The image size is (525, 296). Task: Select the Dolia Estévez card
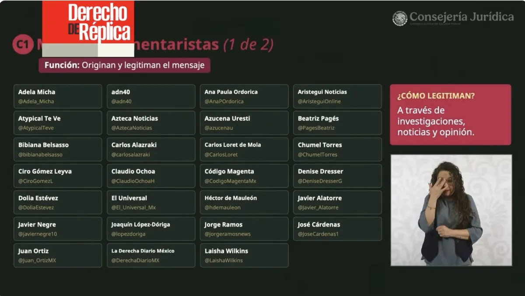point(58,202)
